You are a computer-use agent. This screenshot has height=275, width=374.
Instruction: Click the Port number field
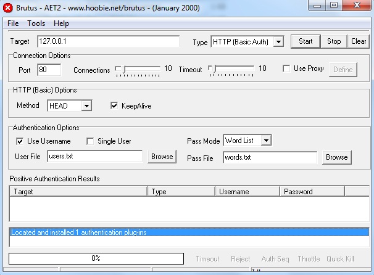[x=49, y=70]
